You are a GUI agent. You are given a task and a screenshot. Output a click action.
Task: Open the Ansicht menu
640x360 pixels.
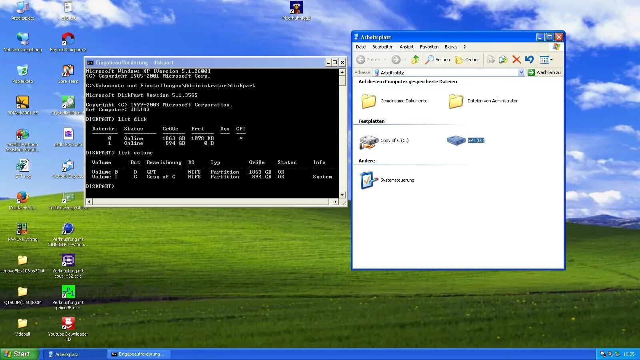(x=407, y=47)
